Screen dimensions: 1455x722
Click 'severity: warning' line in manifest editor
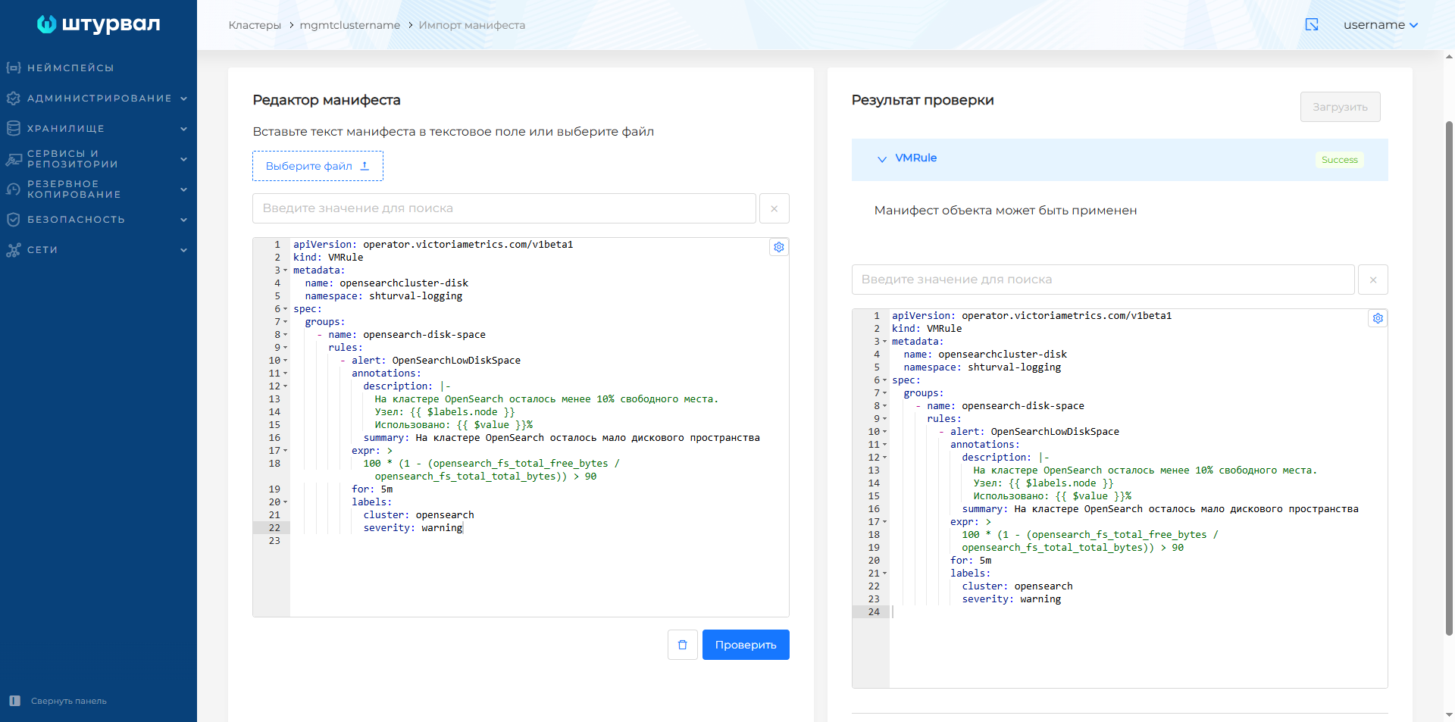point(413,528)
